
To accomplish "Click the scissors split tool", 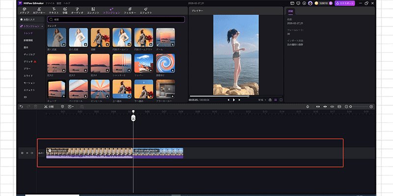I will click(49, 107).
